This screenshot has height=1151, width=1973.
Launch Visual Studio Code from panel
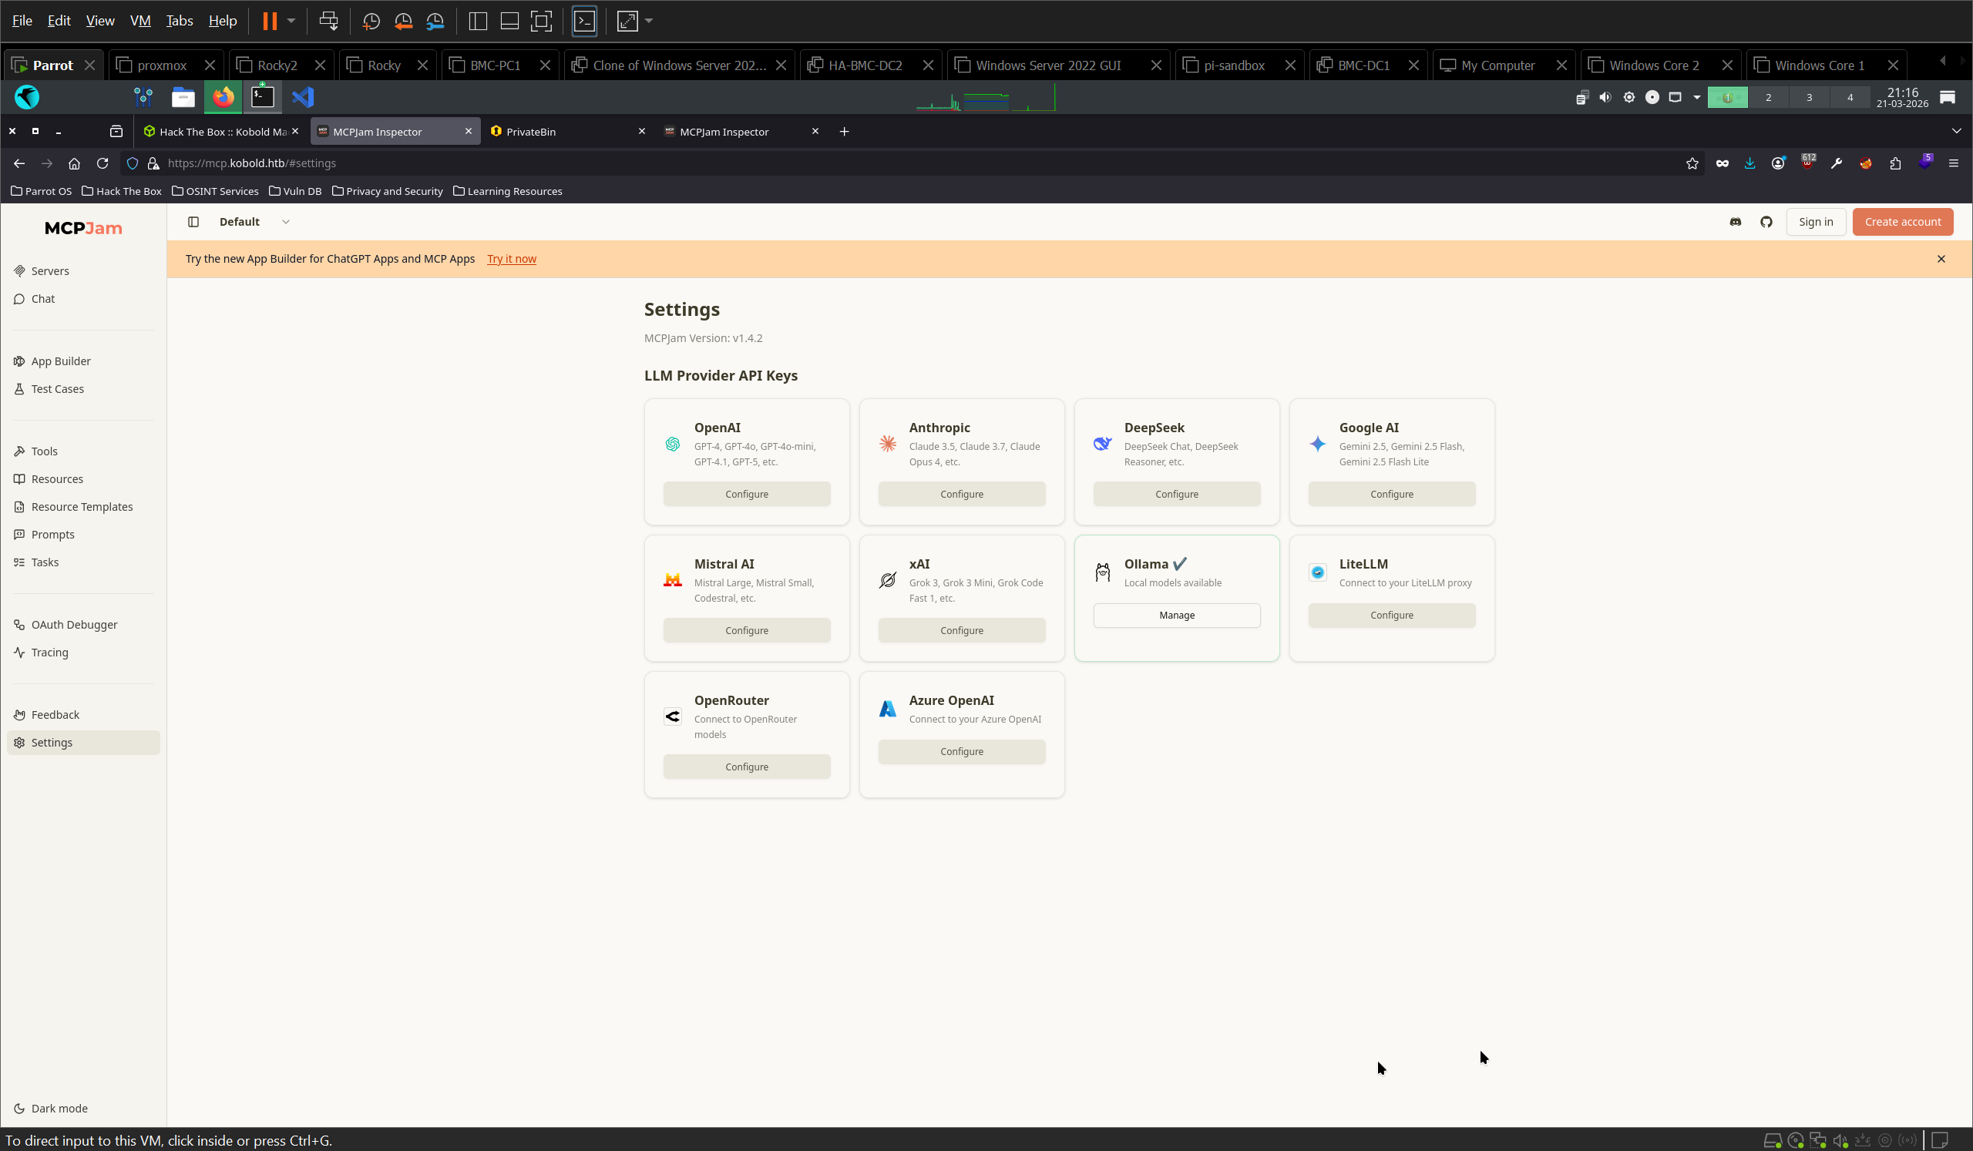click(303, 98)
